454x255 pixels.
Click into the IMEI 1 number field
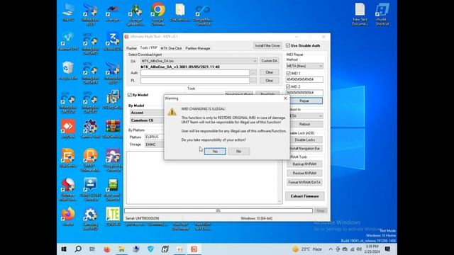304,79
